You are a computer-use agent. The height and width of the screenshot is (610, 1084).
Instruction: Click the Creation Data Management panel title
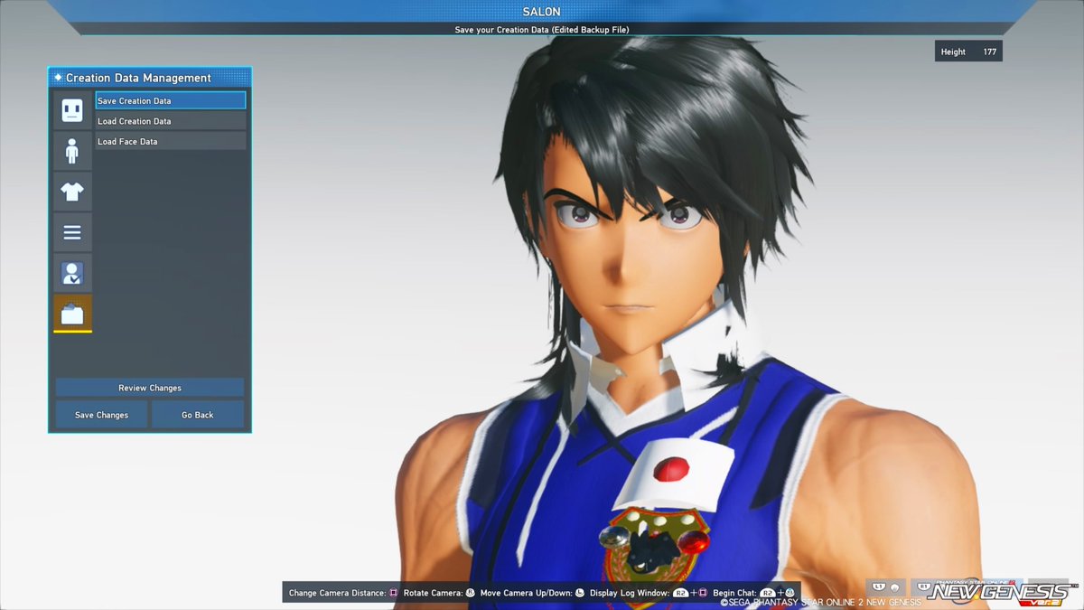[138, 78]
